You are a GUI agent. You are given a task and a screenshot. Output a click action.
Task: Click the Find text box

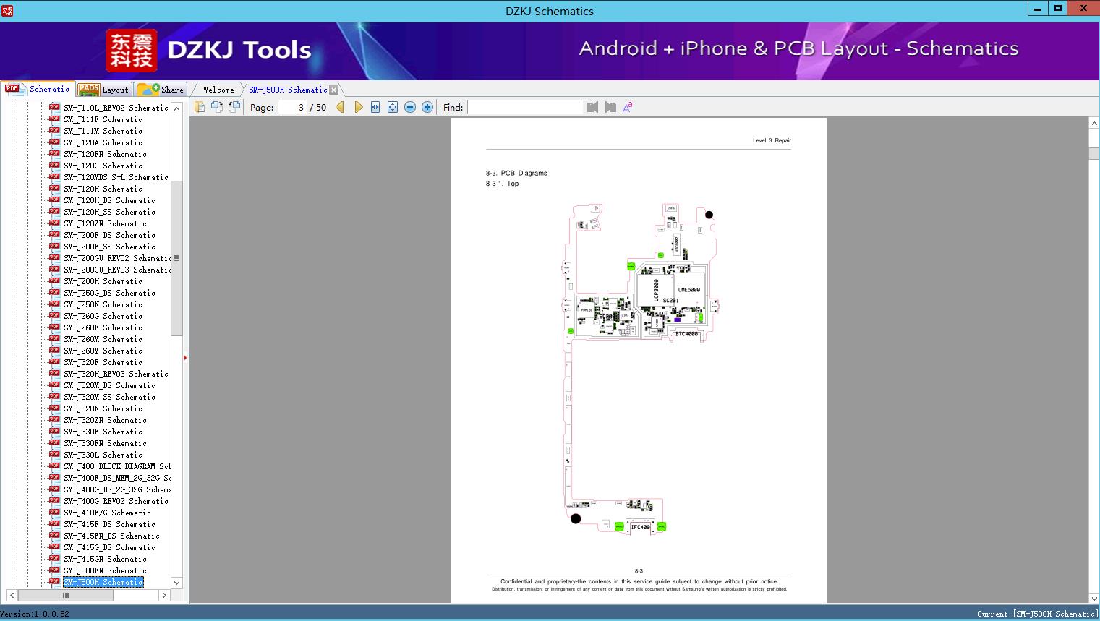525,107
